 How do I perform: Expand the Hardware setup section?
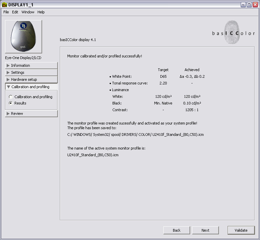pos(31,79)
